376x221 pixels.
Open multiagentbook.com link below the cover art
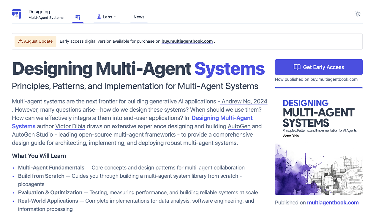tap(333, 203)
